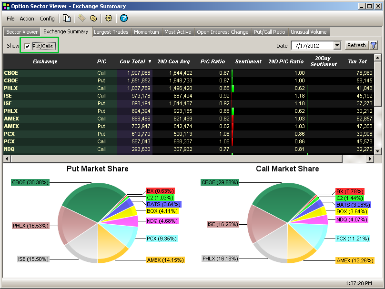385x289 pixels.
Task: Click horizontal scrollbar left arrow
Action: tap(7, 159)
